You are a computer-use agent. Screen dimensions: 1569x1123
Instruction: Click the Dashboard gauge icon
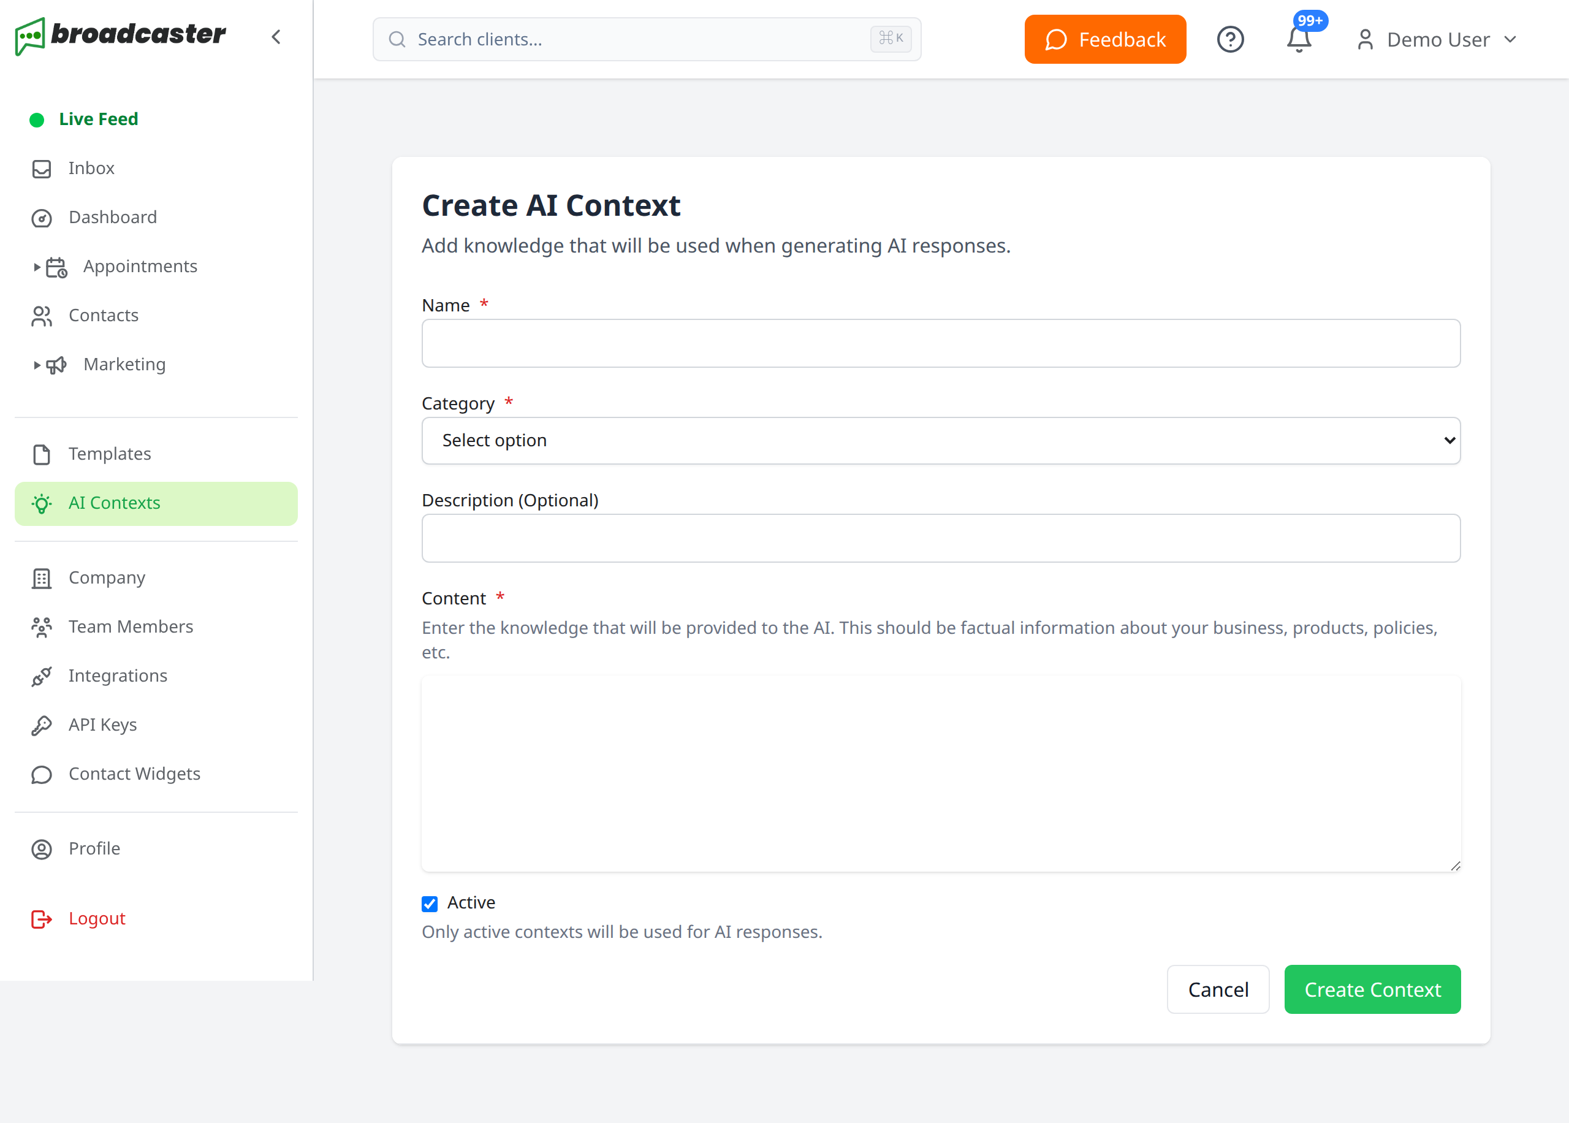tap(42, 218)
